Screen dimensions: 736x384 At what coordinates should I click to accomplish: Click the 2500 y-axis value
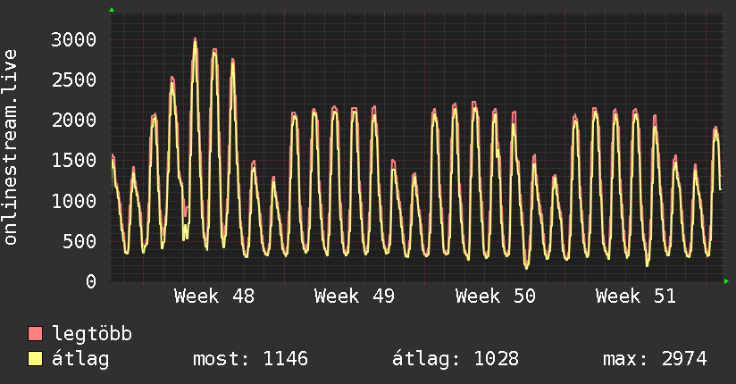(74, 79)
